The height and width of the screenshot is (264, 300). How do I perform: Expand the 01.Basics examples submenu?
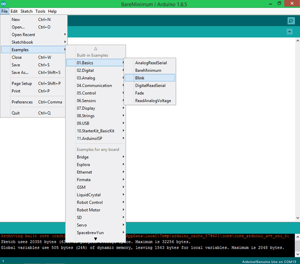pos(96,63)
